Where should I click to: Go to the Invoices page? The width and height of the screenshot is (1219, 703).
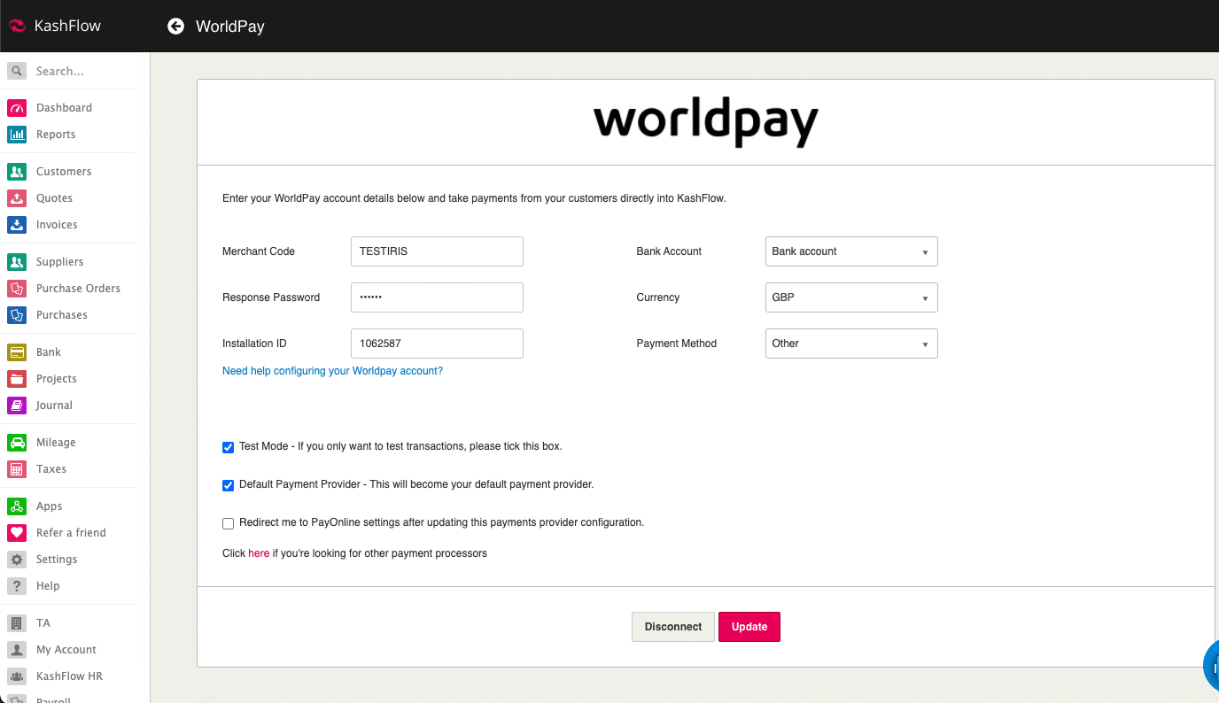point(57,224)
